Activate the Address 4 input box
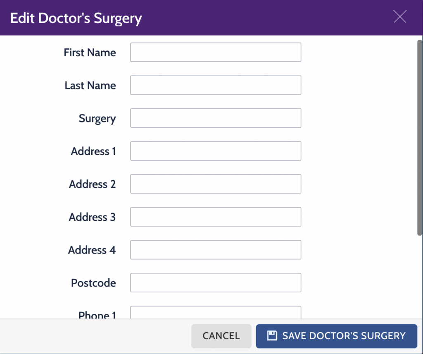423x354 pixels. (216, 250)
